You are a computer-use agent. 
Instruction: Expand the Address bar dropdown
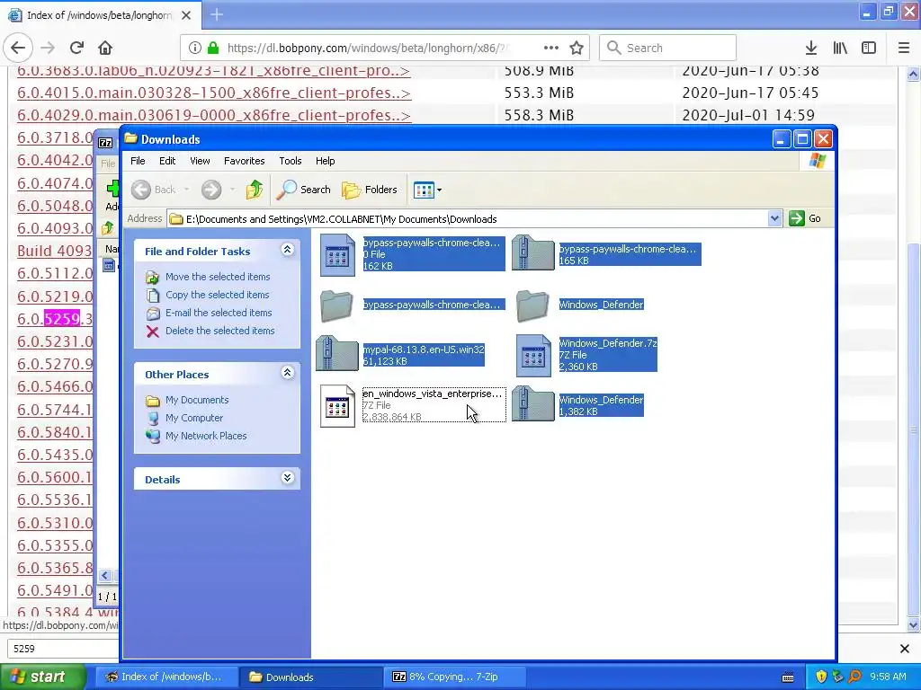pyautogui.click(x=774, y=218)
